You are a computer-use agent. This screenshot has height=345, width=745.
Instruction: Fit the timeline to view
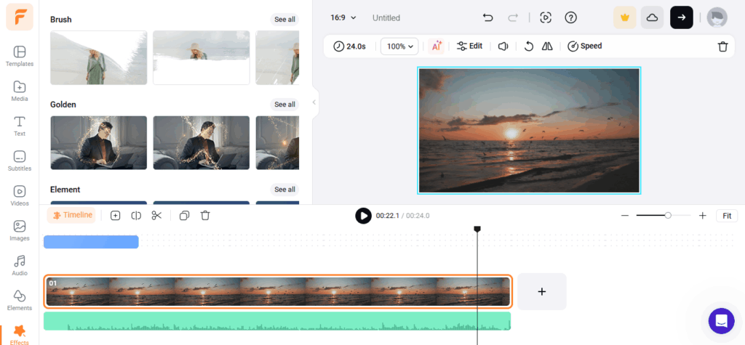[727, 216]
